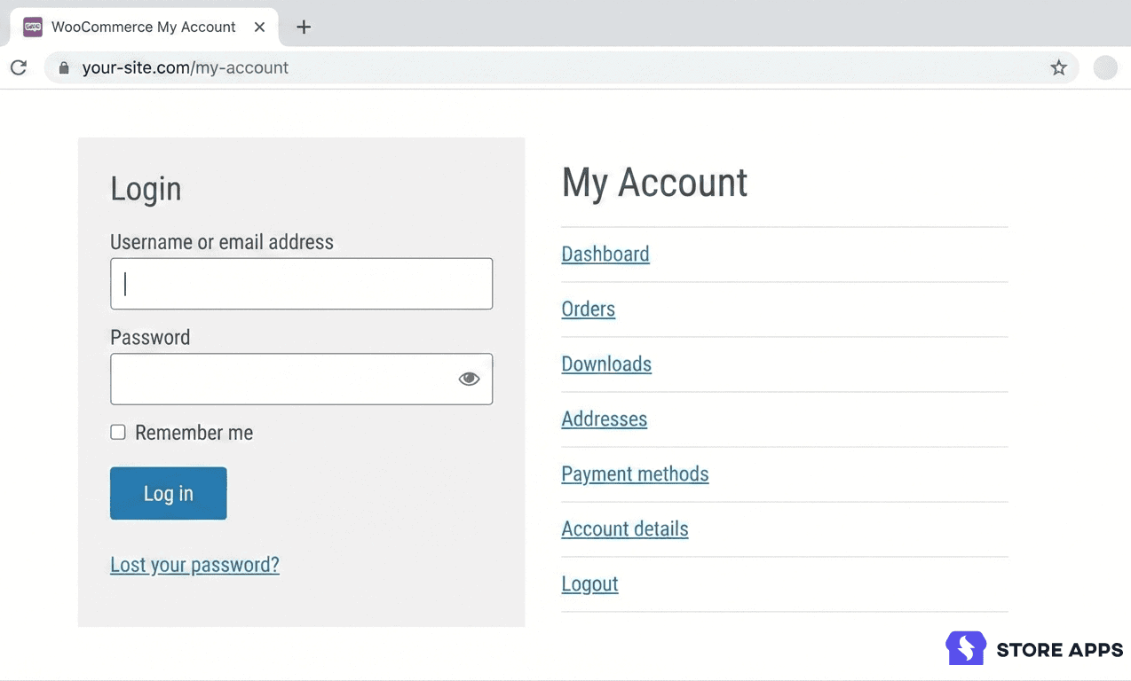Open Payment methods
Screen dimensions: 1131x681
point(635,474)
